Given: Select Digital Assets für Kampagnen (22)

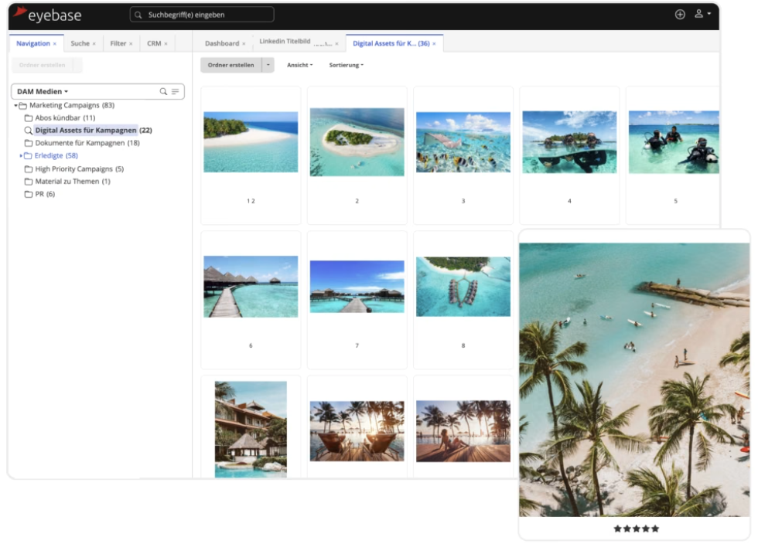Looking at the screenshot, I should tap(94, 131).
